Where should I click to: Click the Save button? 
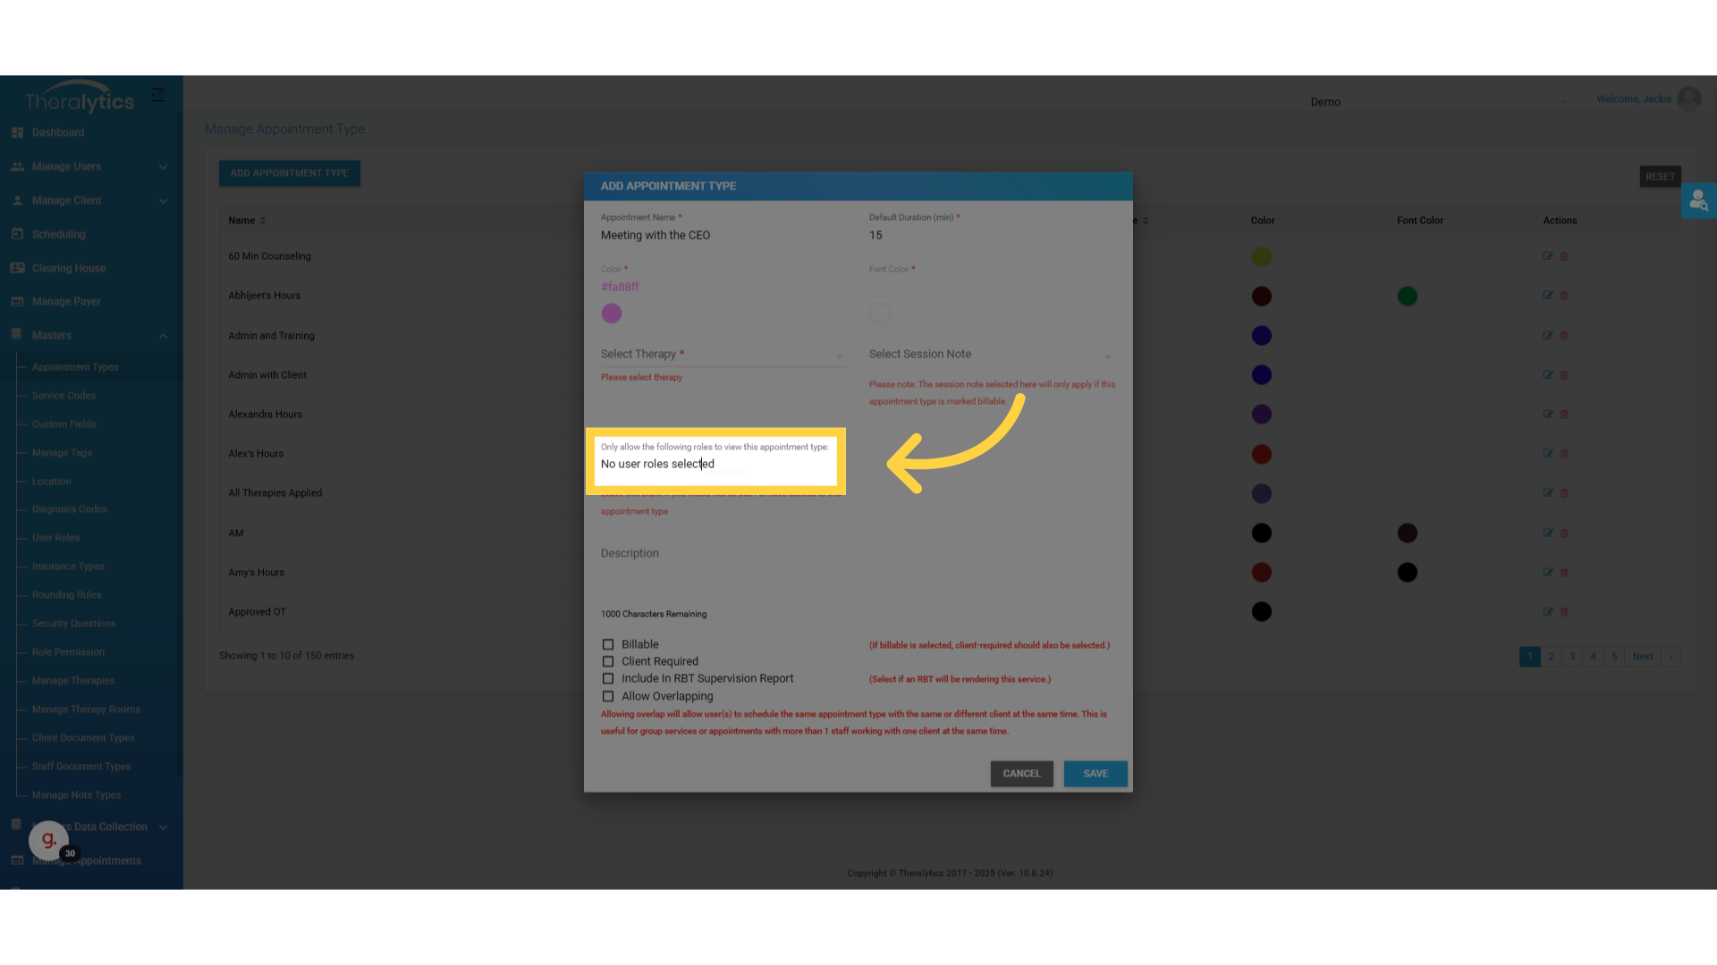(x=1095, y=774)
